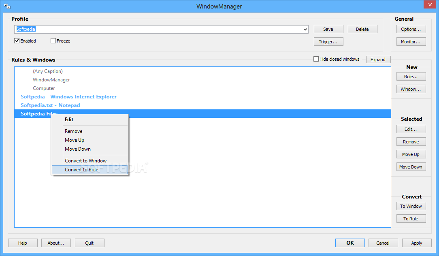Open the Profile dropdown arrow
This screenshot has height=256, width=439.
[x=305, y=30]
